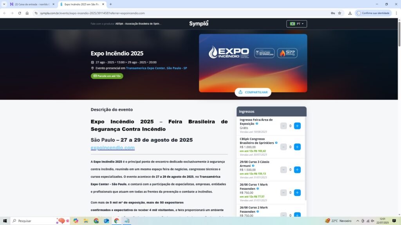Open the password manager key icon

[333, 13]
